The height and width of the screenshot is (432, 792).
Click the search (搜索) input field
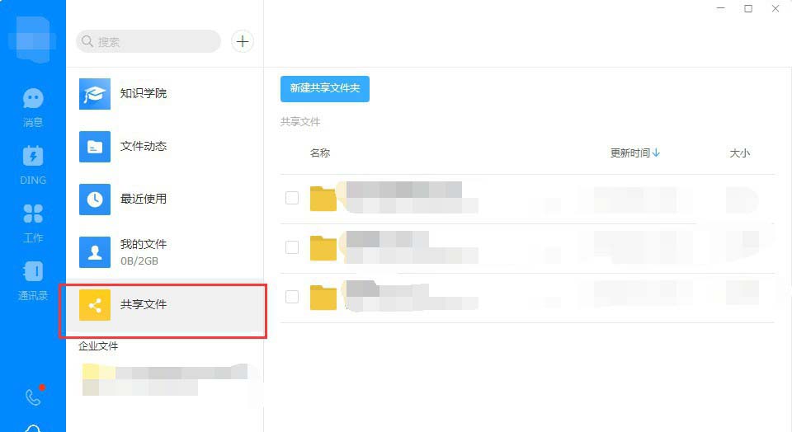[x=153, y=41]
